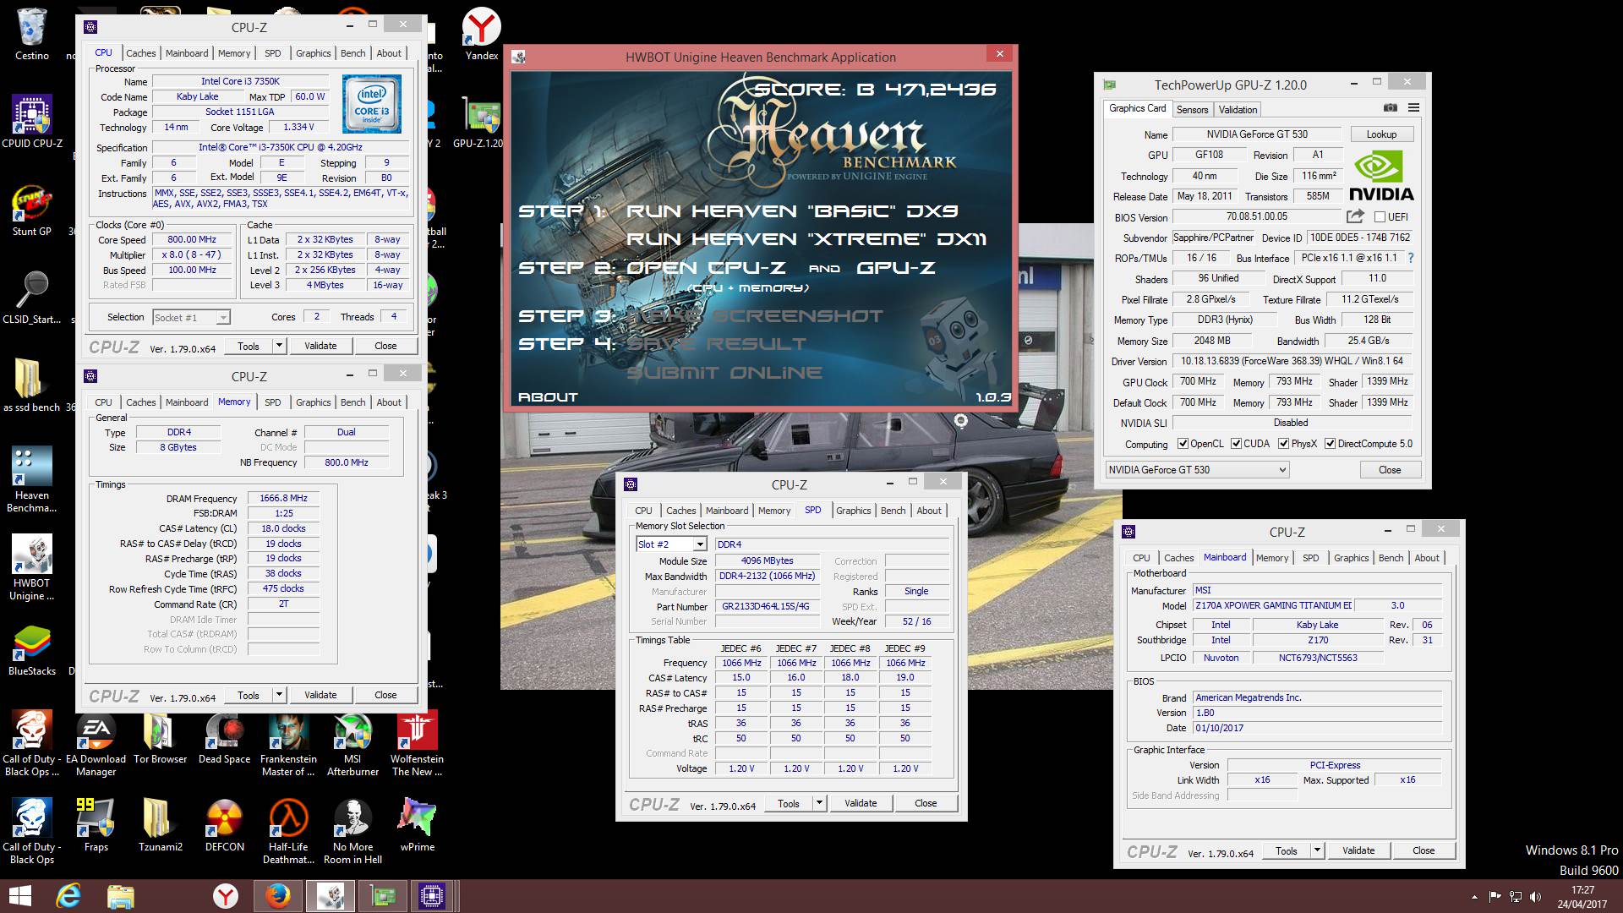This screenshot has width=1623, height=913.
Task: Open the GPU-Z hamburger menu icon
Action: point(1413,107)
